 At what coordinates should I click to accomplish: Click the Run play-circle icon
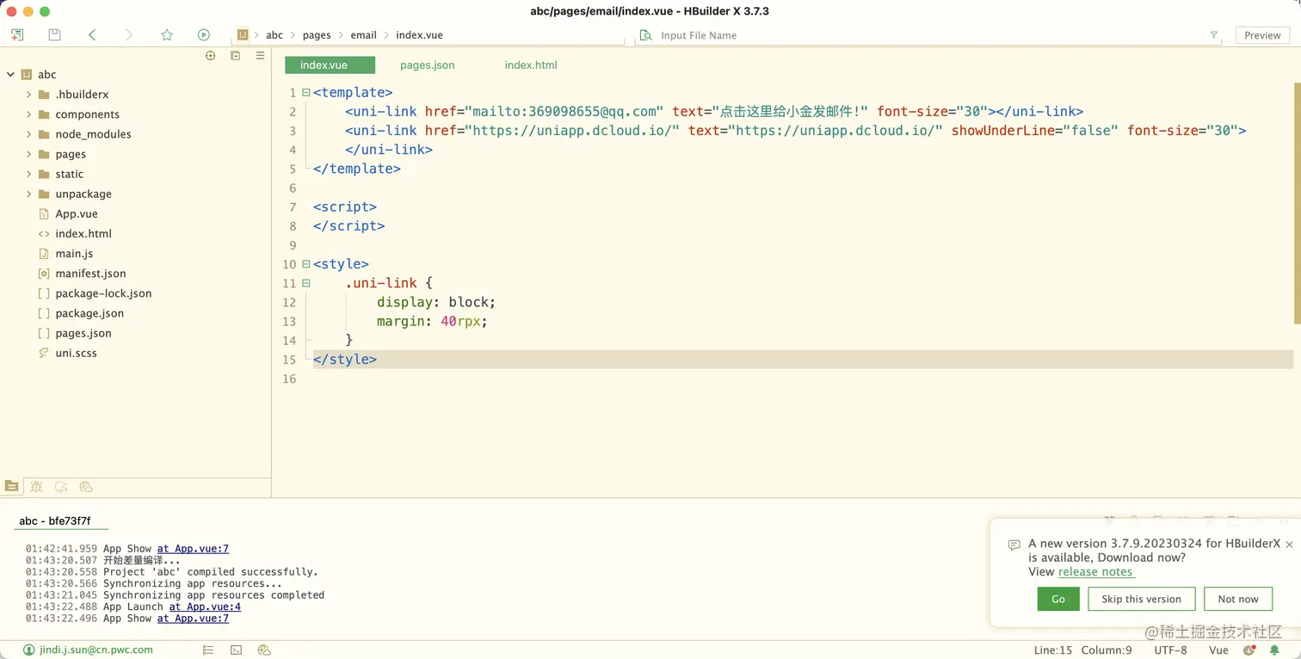pos(204,35)
